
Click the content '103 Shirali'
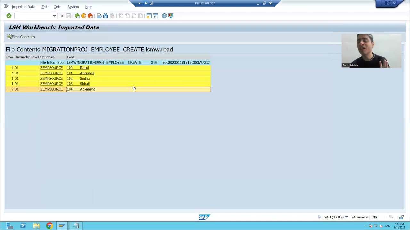78,84
